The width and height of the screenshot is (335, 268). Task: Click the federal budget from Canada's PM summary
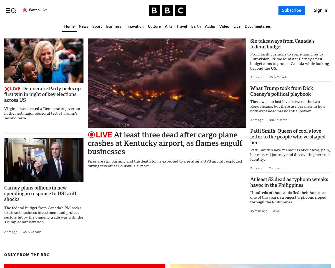44,215
